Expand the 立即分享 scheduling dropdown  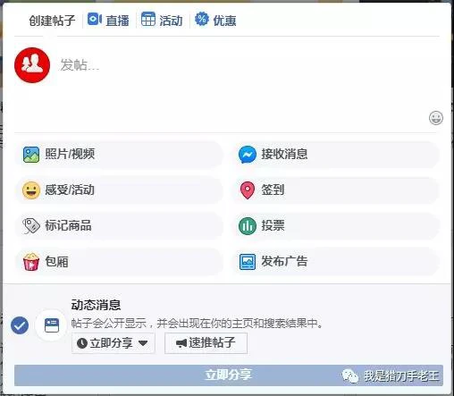point(113,343)
